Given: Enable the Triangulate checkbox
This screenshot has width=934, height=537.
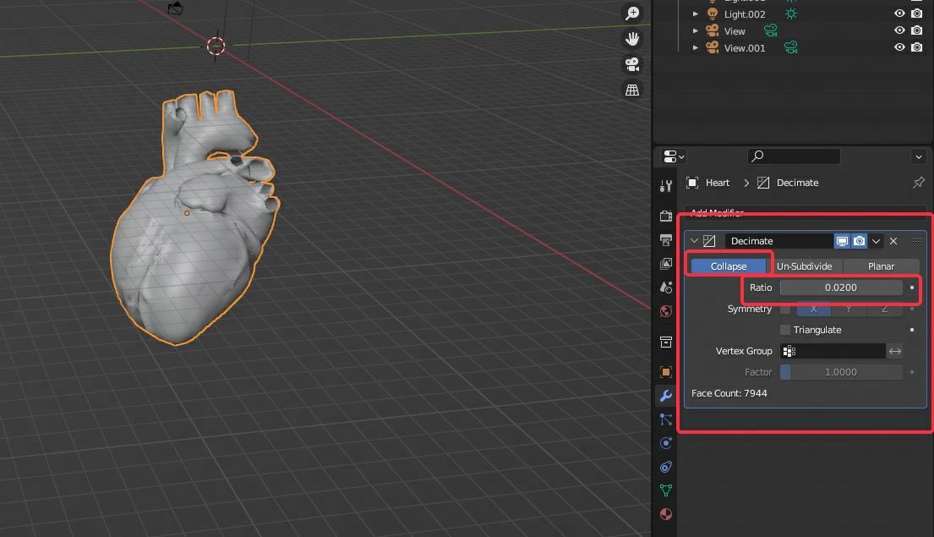Looking at the screenshot, I should coord(785,330).
